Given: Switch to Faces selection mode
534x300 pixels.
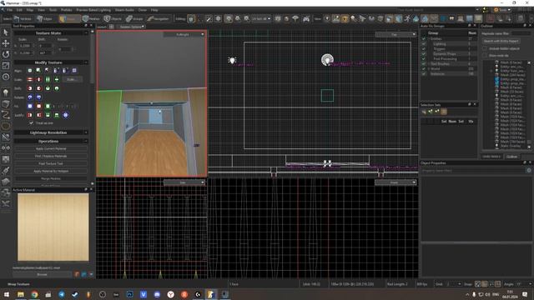Looking at the screenshot, I should 69,18.
